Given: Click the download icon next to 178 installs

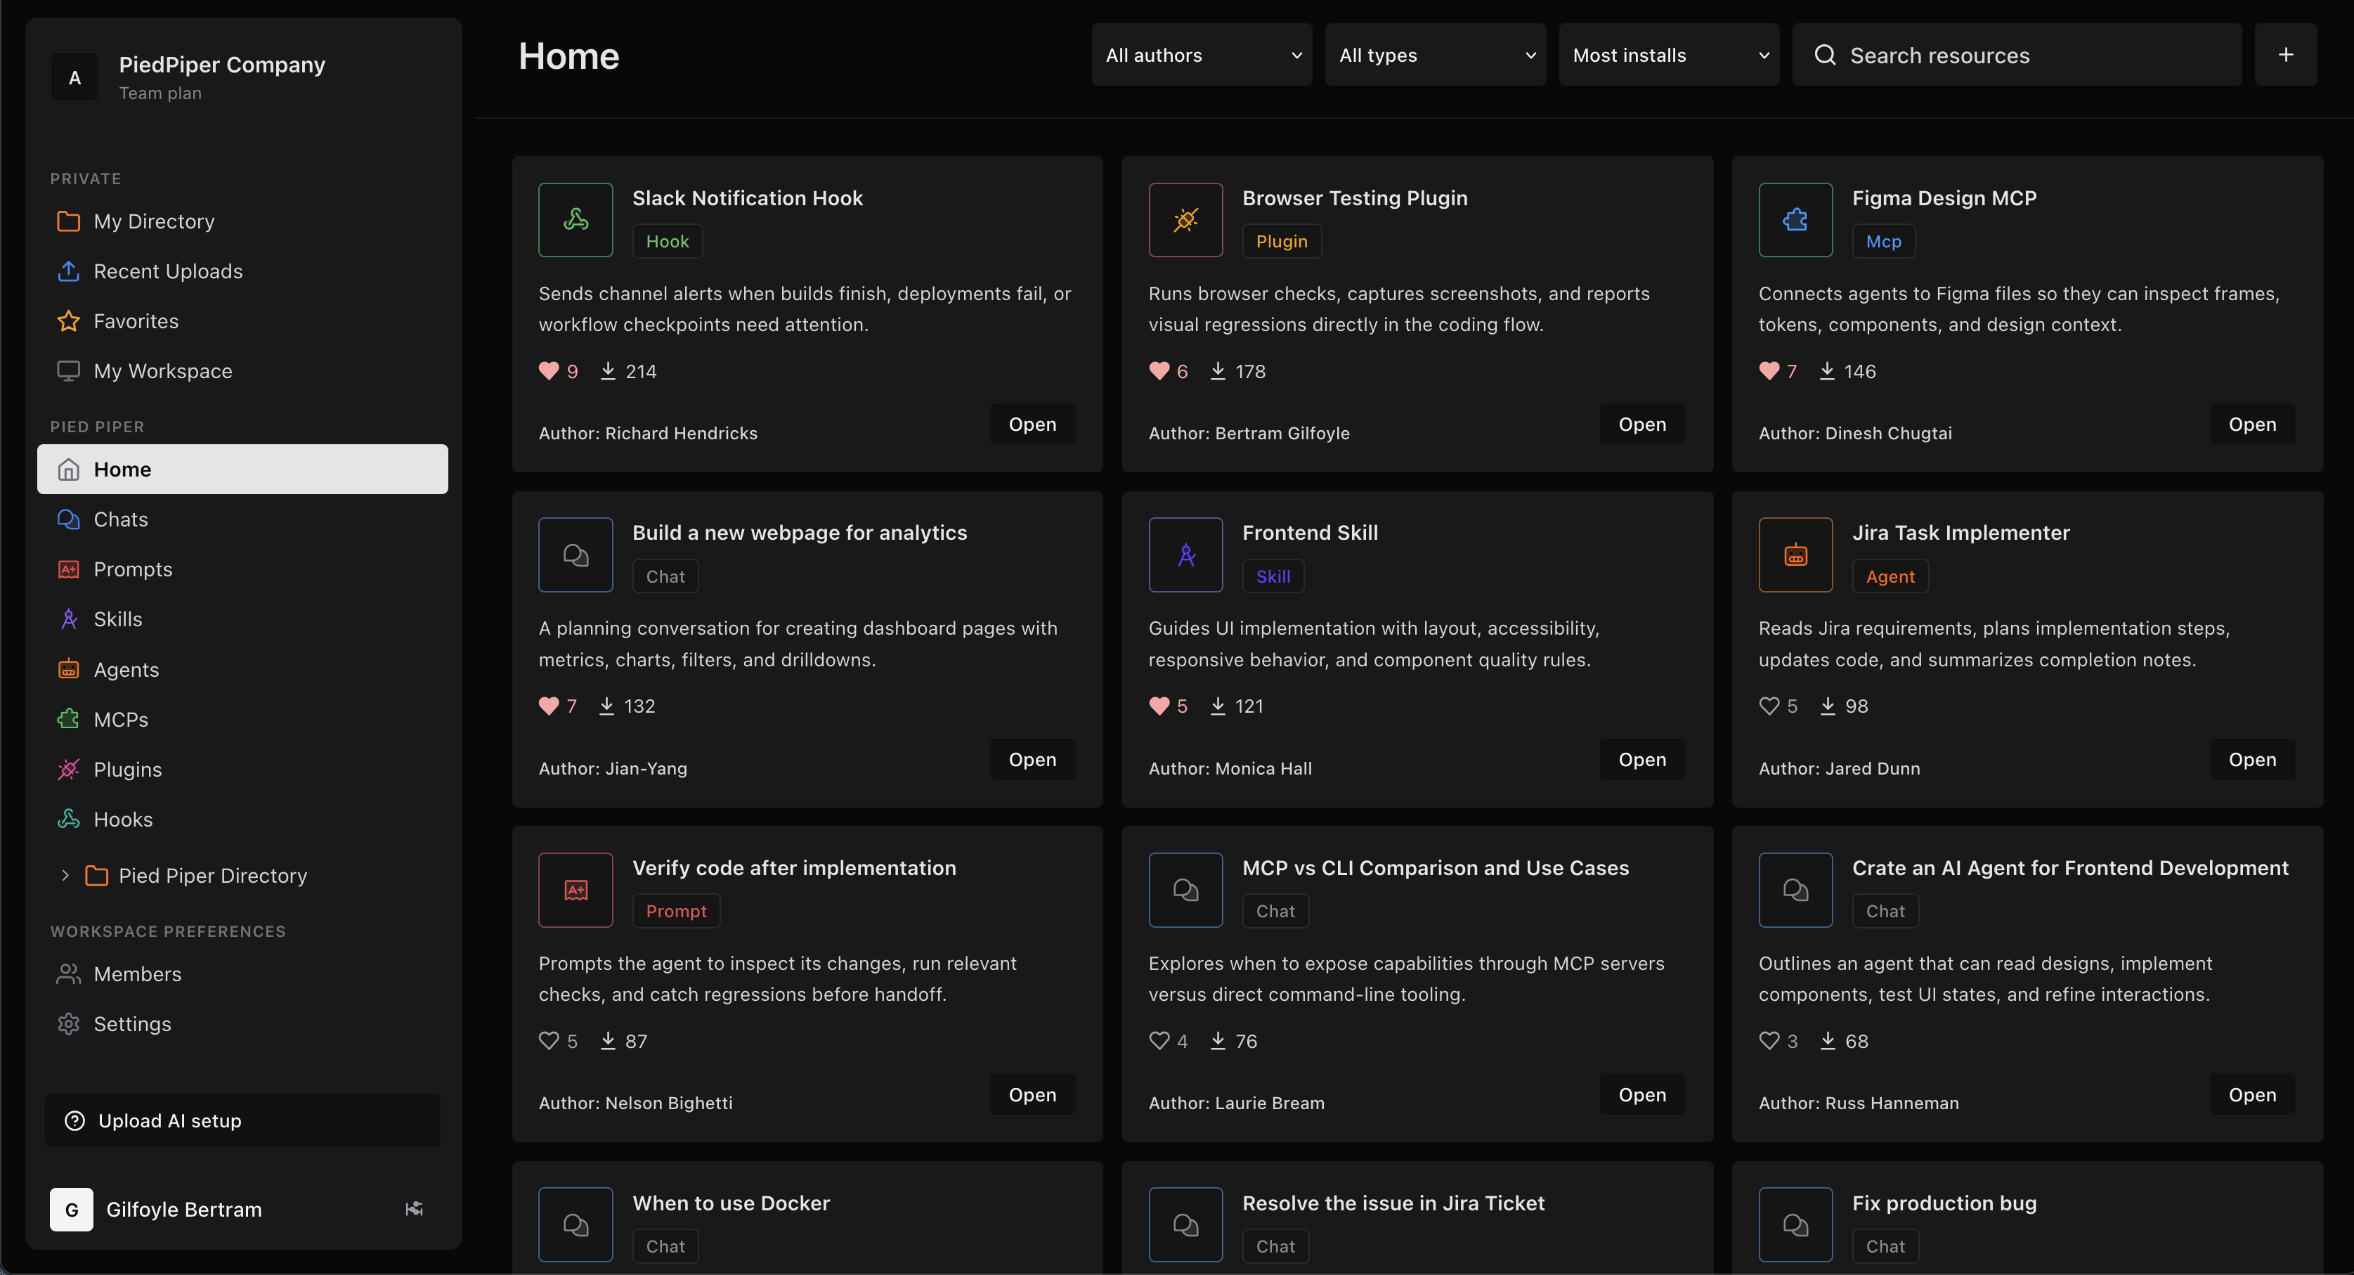Looking at the screenshot, I should (1217, 371).
